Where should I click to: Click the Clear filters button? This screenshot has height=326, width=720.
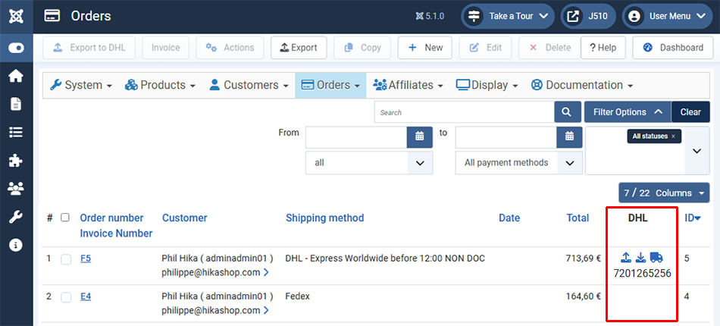pos(690,112)
